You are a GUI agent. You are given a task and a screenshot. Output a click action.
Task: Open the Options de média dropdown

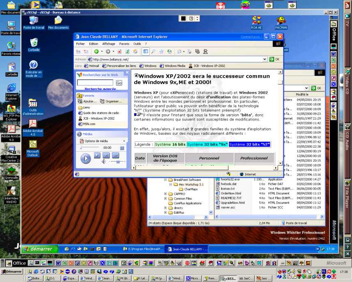(x=124, y=141)
